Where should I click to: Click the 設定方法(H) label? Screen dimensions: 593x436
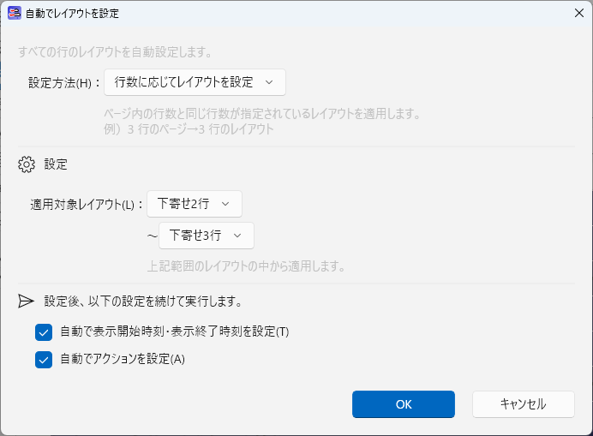[60, 83]
